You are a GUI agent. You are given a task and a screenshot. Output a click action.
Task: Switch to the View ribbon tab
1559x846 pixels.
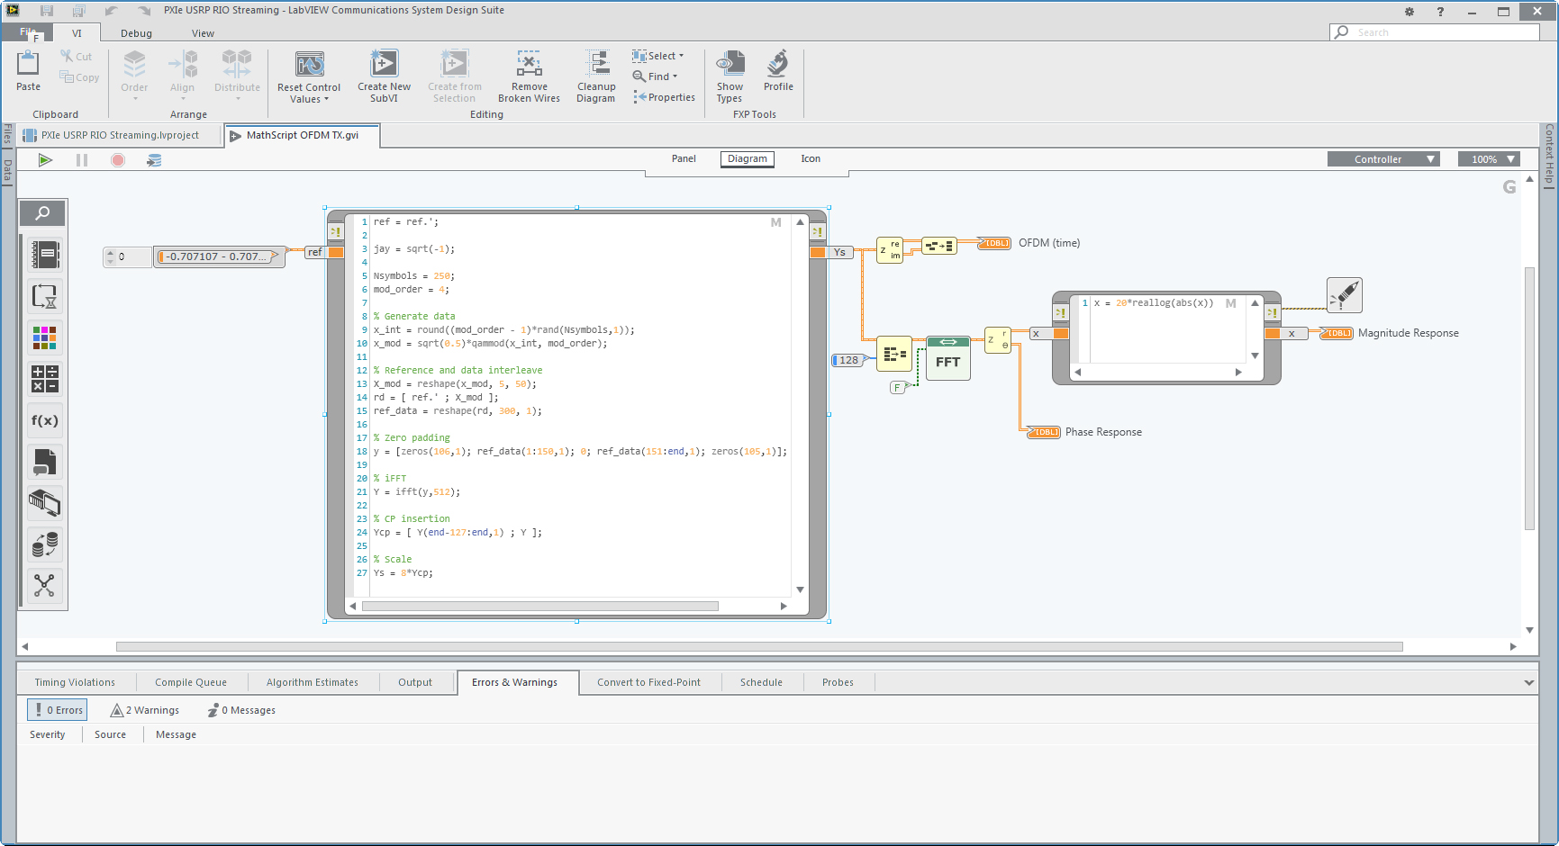coord(203,33)
